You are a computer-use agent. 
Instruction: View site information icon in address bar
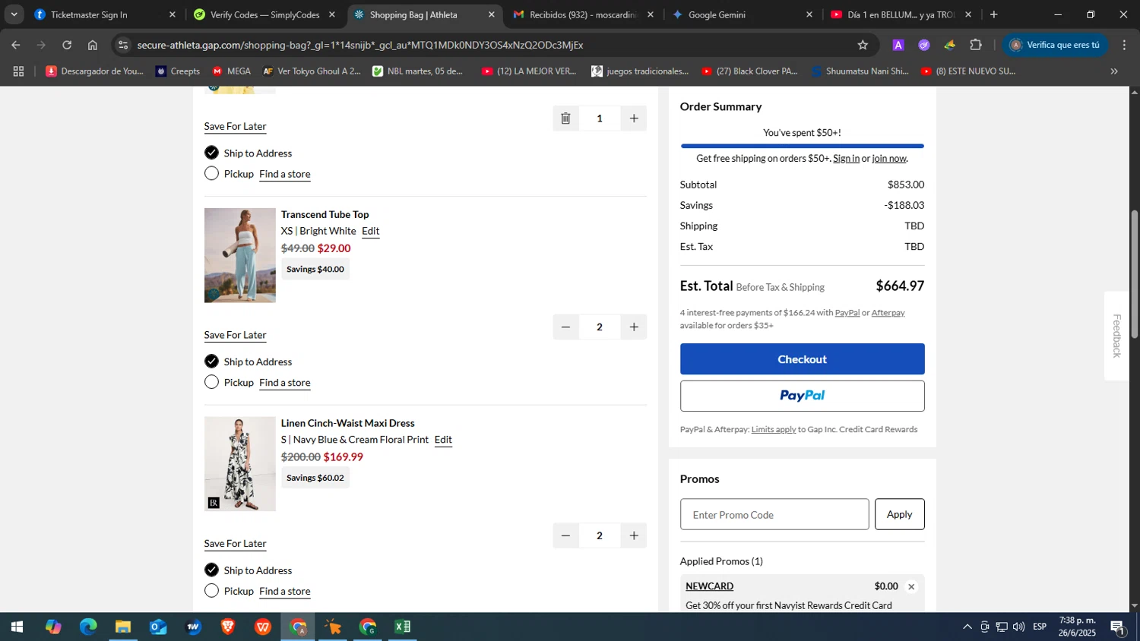pos(123,45)
